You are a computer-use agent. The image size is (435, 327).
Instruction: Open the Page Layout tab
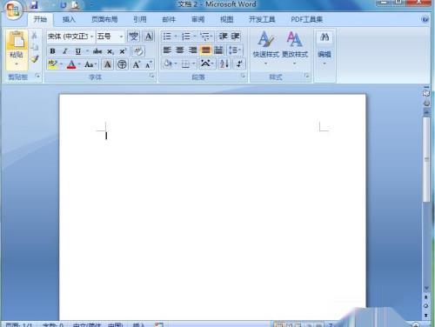pos(104,19)
